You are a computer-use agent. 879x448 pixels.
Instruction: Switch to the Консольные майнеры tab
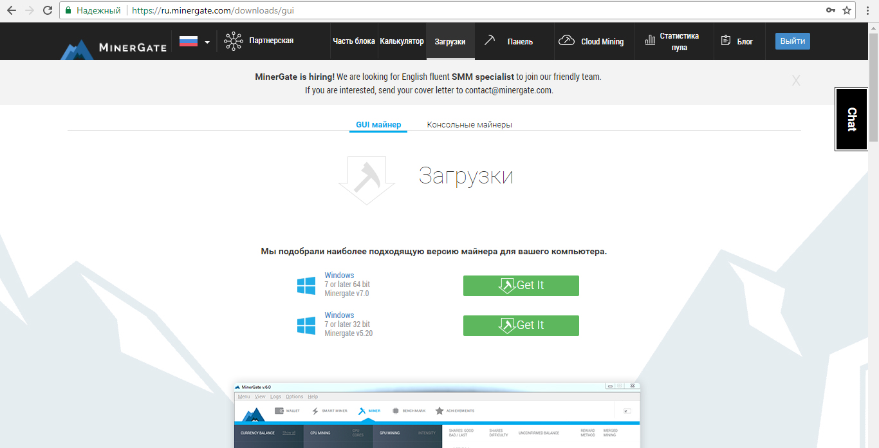click(470, 125)
